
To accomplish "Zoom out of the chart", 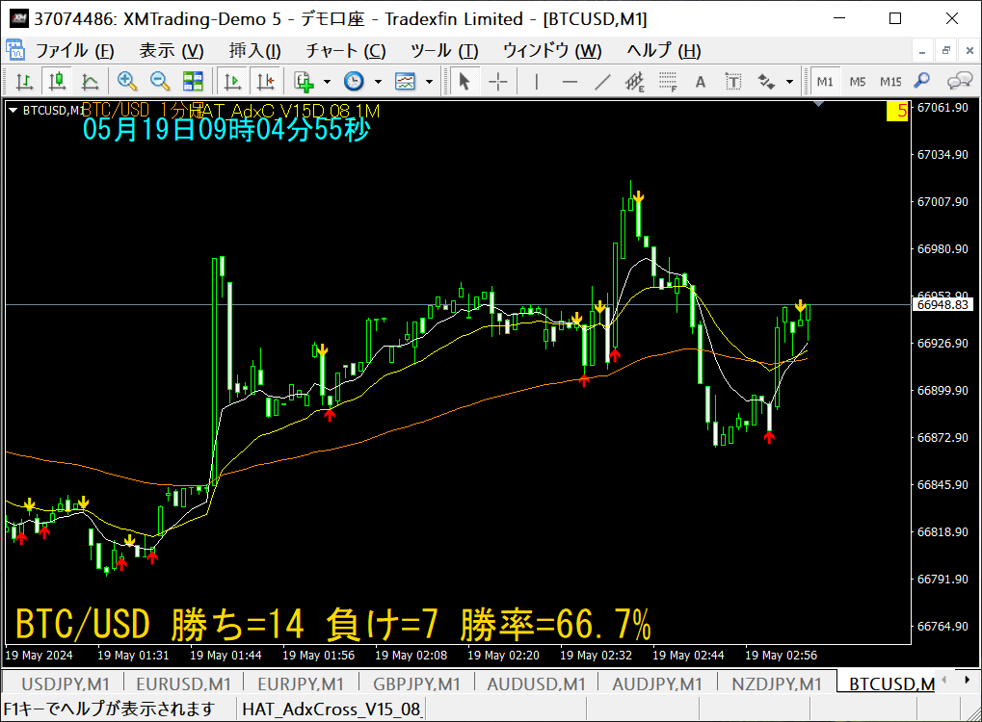I will click(160, 81).
